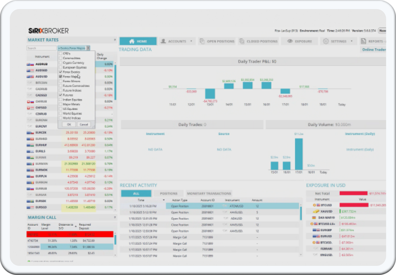Uncheck the Futures checkbox
The image size is (396, 275).
(60, 95)
